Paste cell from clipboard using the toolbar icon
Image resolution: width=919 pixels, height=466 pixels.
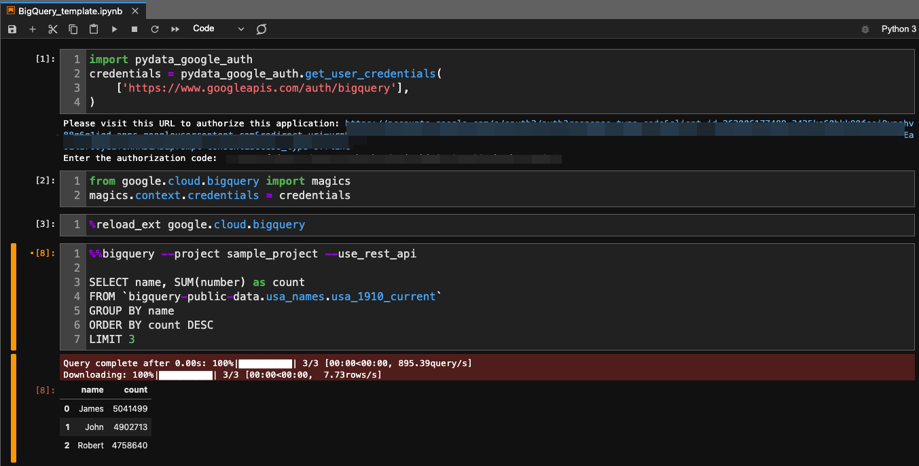pos(94,29)
